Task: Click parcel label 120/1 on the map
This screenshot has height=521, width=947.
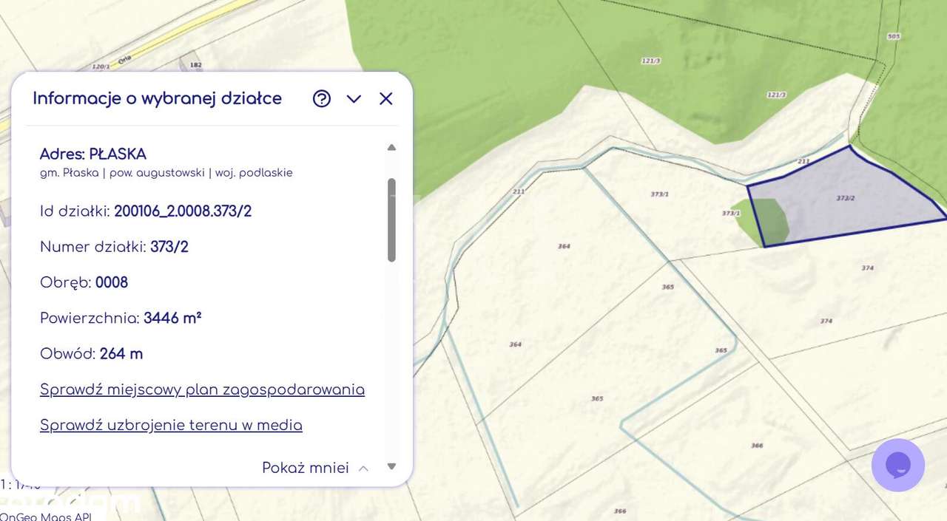Action: pos(101,67)
